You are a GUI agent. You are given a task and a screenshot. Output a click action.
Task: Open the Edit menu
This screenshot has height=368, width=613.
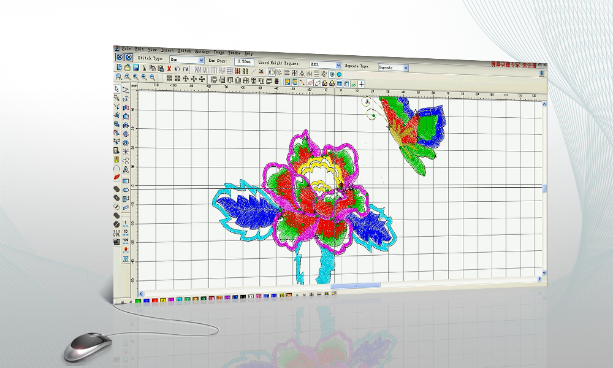coord(139,49)
